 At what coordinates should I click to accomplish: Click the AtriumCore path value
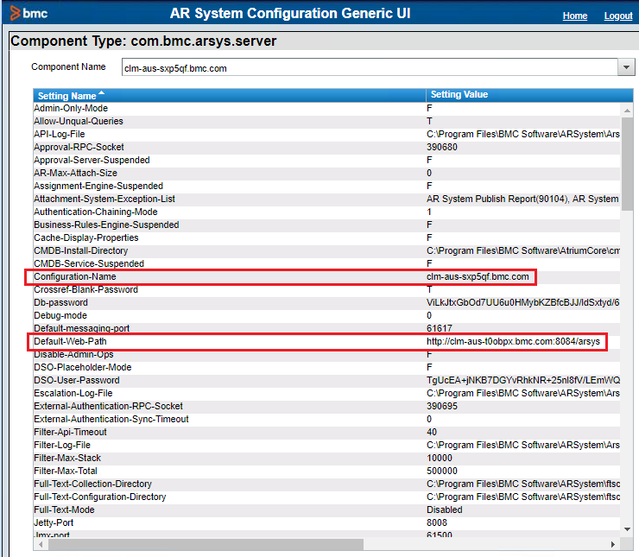(523, 251)
